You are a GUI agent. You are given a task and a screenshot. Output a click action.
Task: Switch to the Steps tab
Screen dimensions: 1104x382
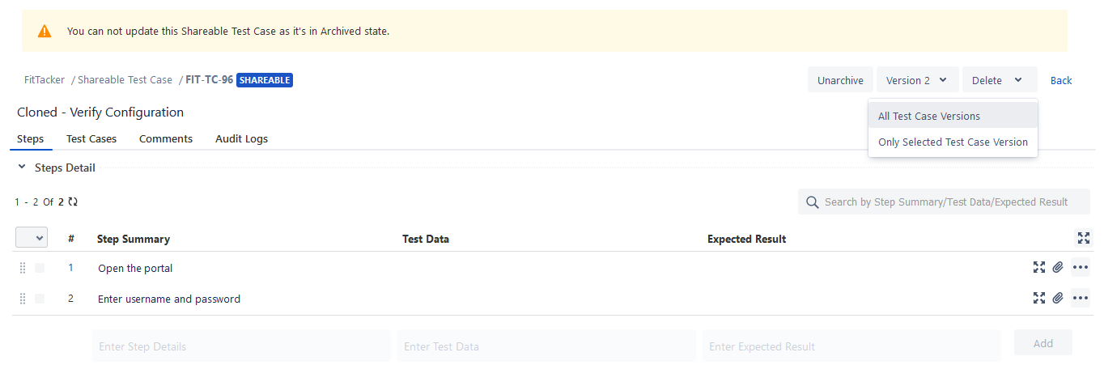tap(30, 138)
